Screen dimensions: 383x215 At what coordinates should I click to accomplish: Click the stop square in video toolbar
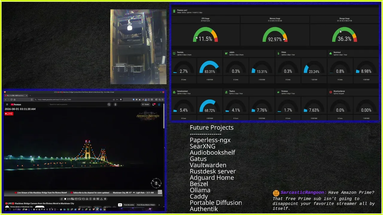66,199
